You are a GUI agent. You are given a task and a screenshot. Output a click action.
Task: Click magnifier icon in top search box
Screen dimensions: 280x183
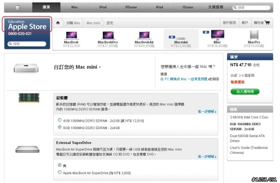(235, 7)
